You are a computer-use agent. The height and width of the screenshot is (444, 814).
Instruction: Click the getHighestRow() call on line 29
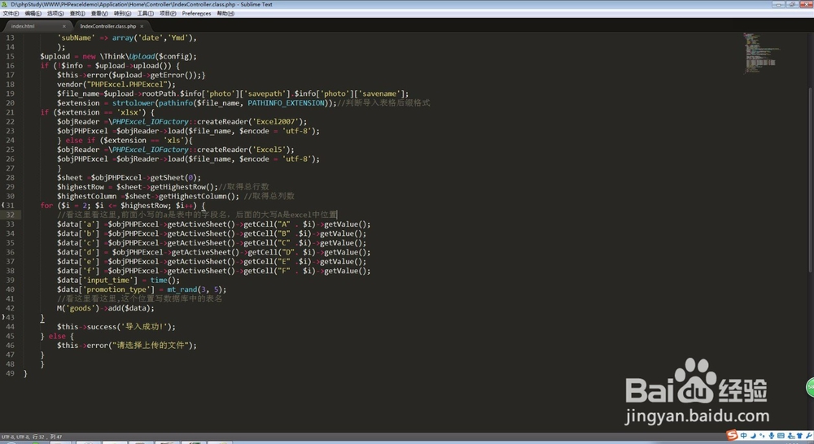click(x=183, y=187)
